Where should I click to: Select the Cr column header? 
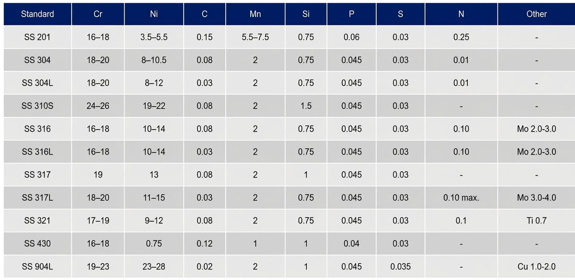98,14
